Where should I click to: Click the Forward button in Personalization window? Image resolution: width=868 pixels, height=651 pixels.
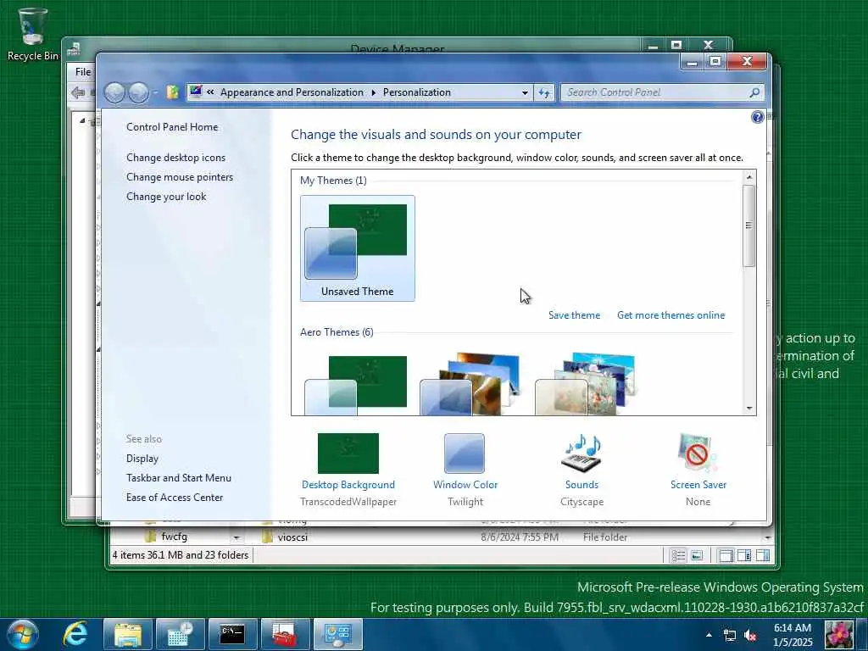(x=138, y=92)
